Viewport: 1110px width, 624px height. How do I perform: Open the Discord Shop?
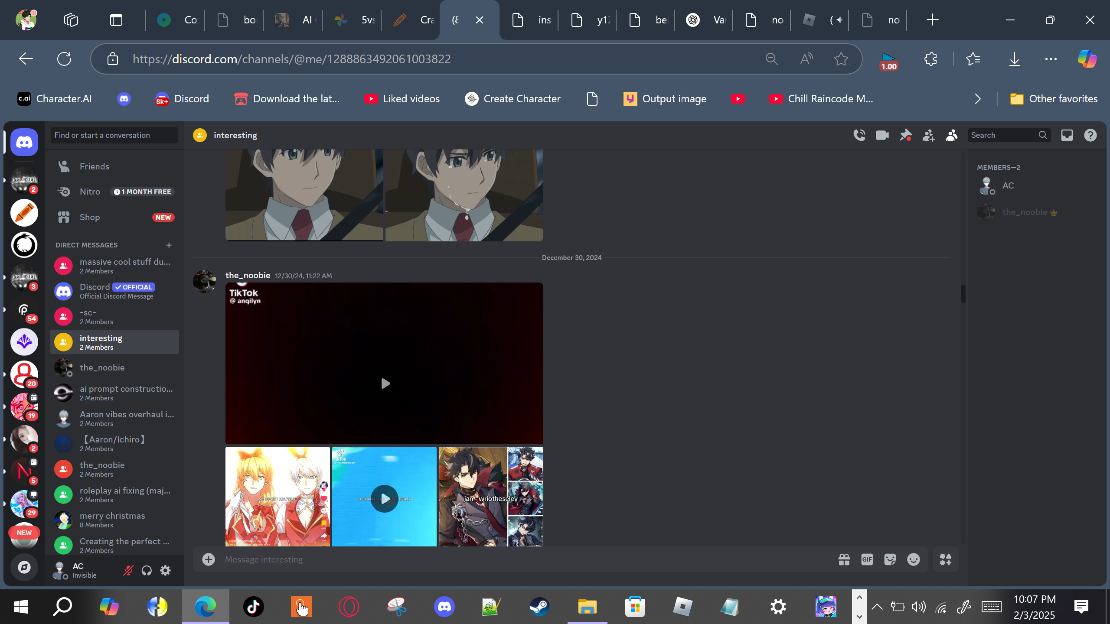tap(114, 217)
